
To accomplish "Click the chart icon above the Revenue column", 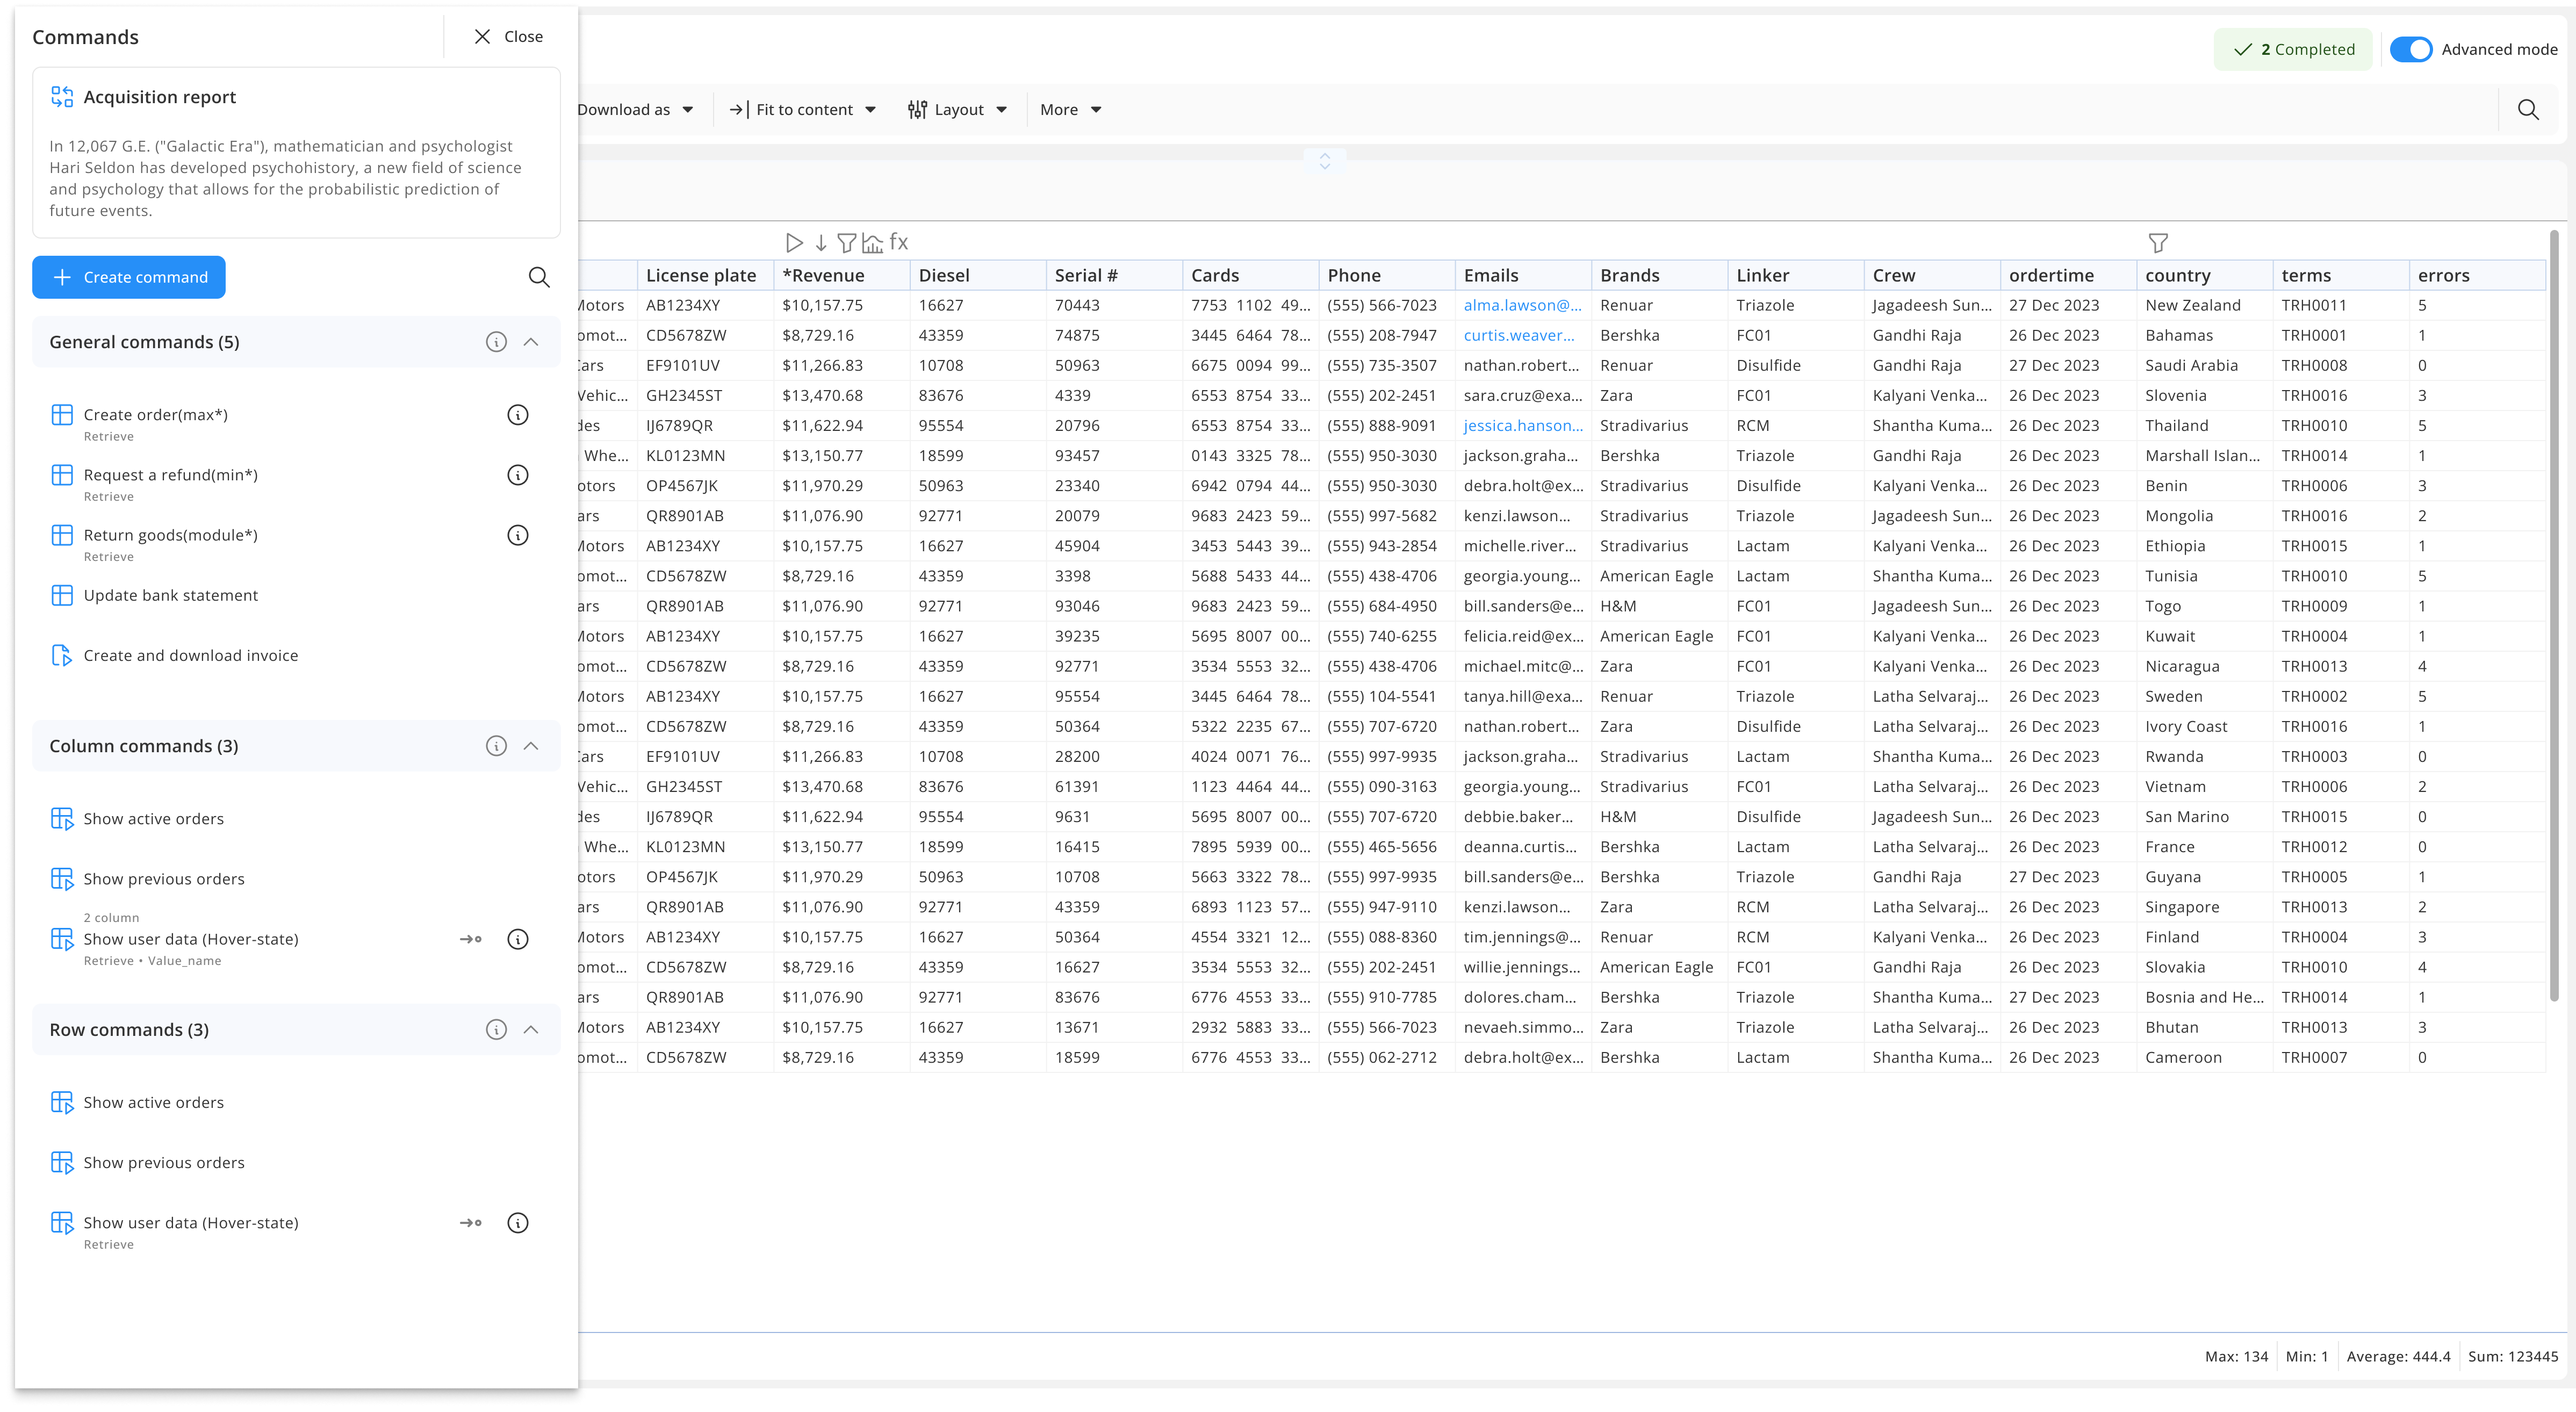I will pos(873,243).
